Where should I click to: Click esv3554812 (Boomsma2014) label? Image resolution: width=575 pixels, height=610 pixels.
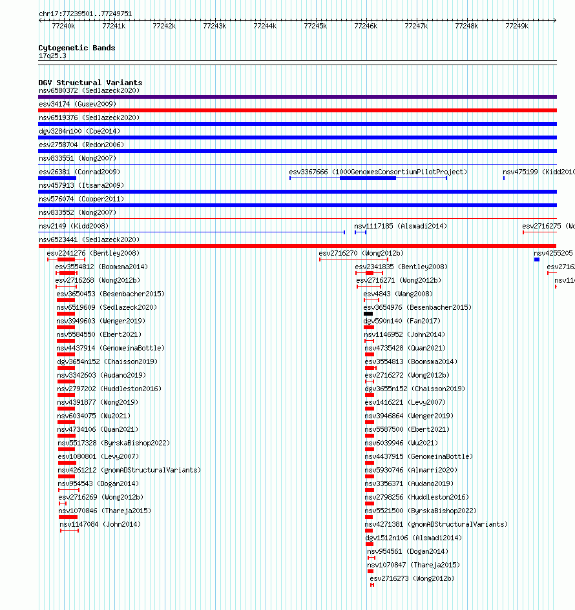101,267
